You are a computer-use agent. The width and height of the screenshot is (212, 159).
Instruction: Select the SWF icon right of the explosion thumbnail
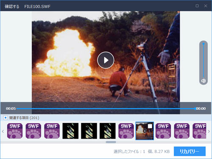[163, 131]
